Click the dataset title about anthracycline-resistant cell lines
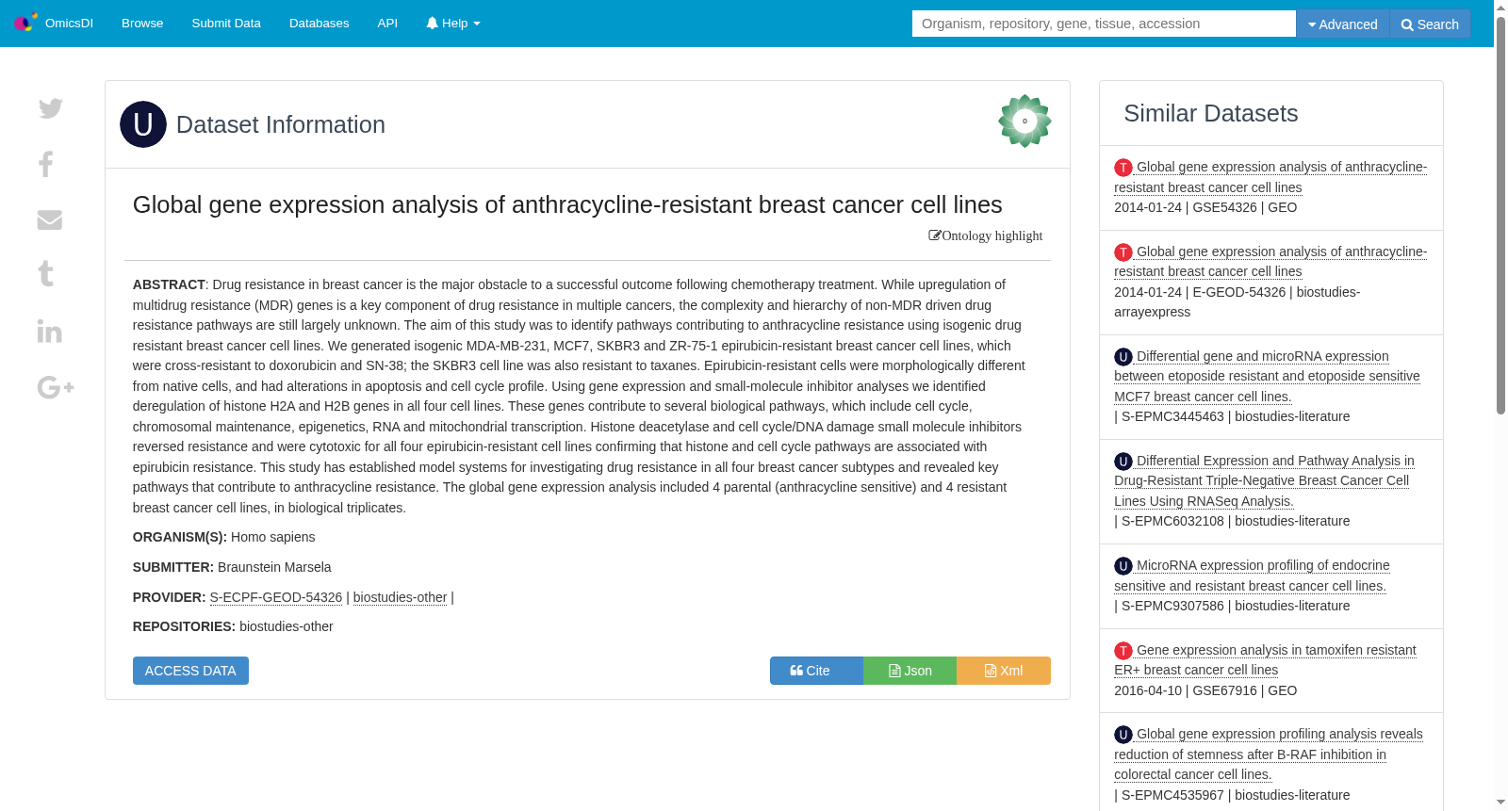The image size is (1508, 811). [x=567, y=204]
